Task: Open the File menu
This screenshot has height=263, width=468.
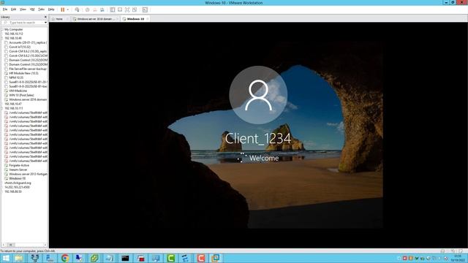Action: [5, 9]
